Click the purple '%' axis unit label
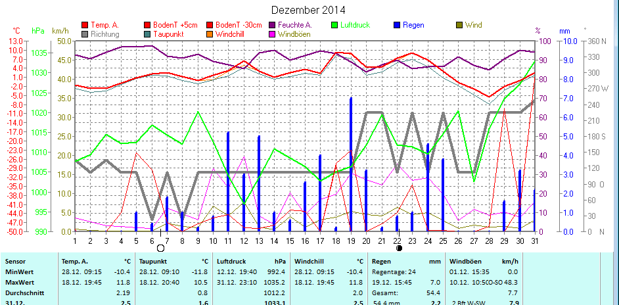 538,30
